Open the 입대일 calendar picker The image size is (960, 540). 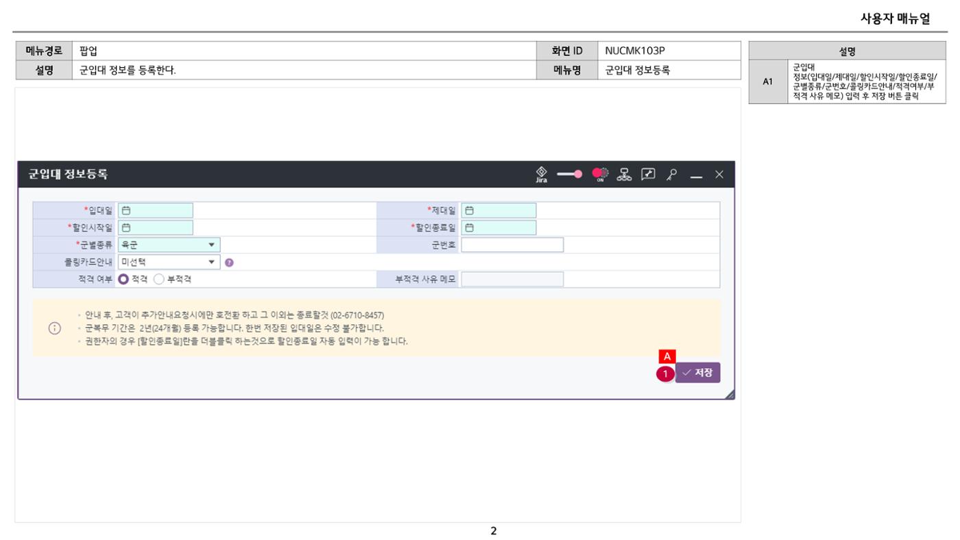(x=126, y=210)
